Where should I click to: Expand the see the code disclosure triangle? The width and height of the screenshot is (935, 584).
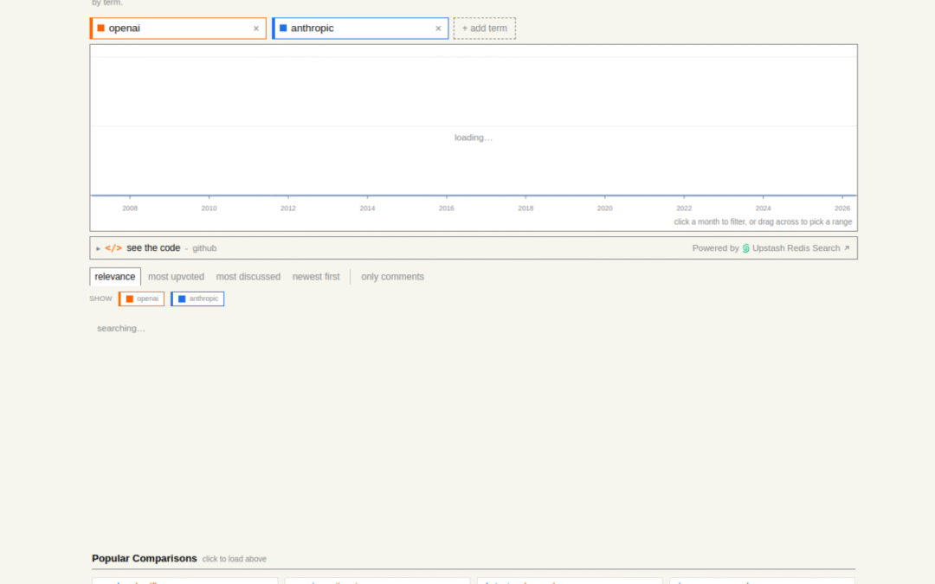[x=99, y=248]
